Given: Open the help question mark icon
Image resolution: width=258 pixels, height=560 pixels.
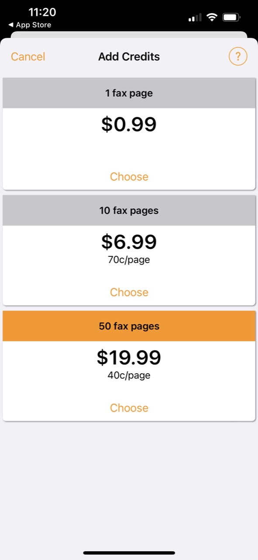Looking at the screenshot, I should (x=238, y=56).
